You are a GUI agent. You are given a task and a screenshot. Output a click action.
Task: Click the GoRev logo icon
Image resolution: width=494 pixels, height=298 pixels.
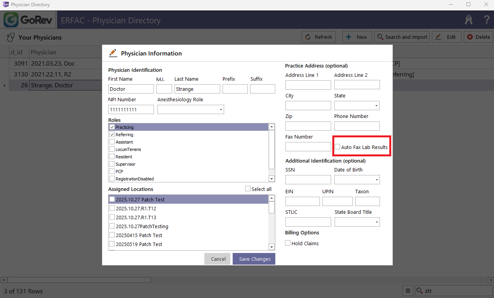click(12, 20)
